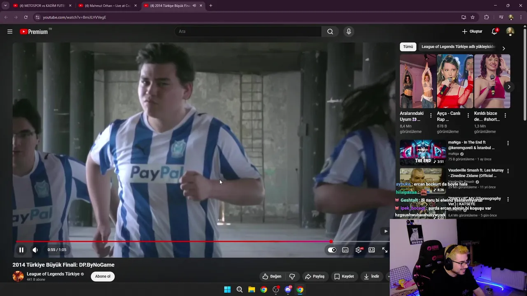Toggle subtitles on the player
Screen dimensions: 527x296
345,250
